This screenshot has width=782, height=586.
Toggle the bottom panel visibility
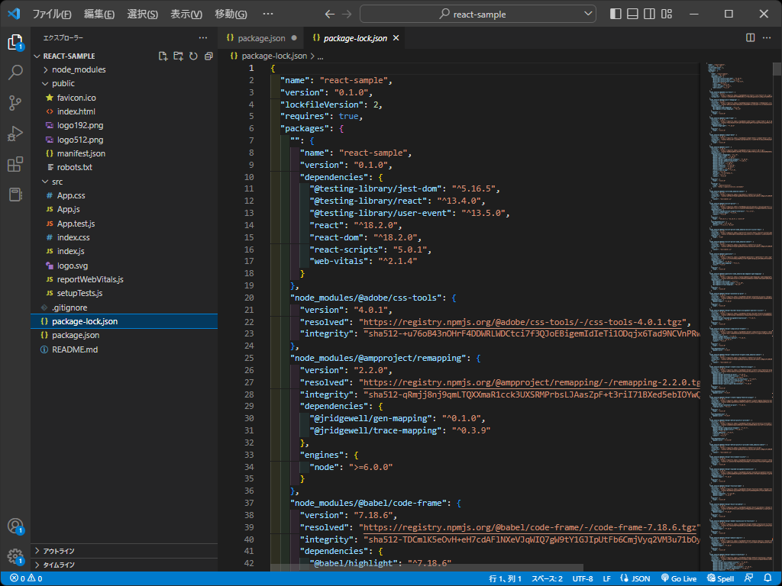click(x=632, y=14)
